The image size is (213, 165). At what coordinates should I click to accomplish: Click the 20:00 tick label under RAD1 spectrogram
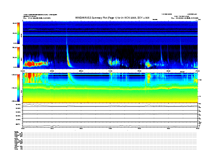pos(168,71)
